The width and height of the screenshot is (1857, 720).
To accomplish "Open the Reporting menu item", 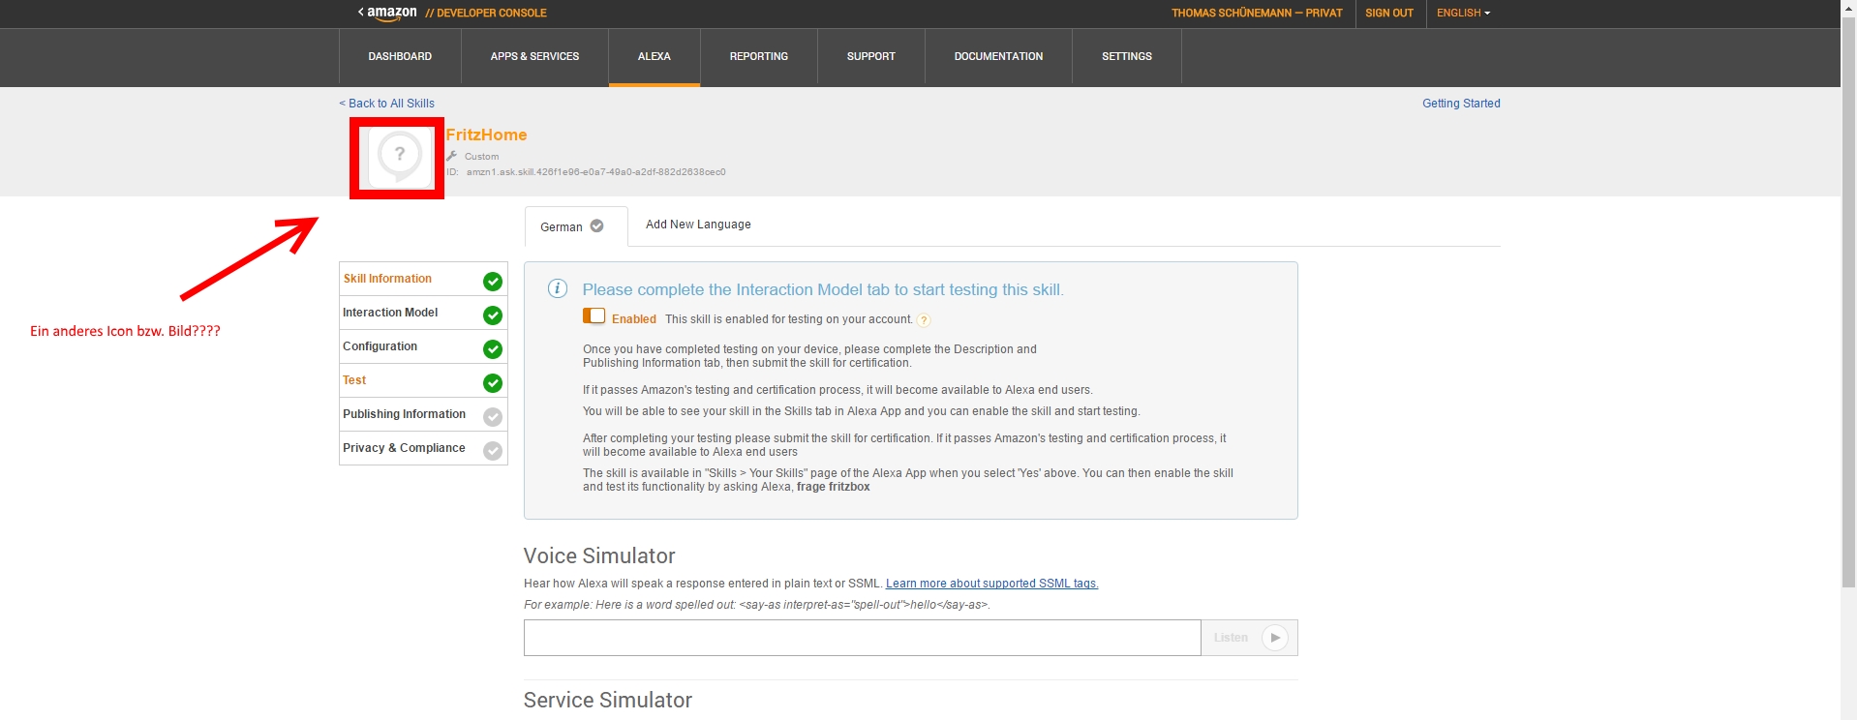I will [x=758, y=57].
